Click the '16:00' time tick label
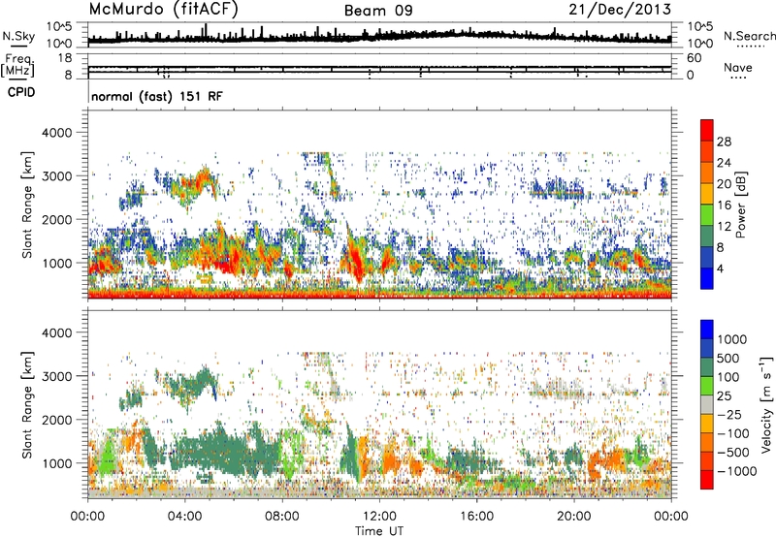The image size is (776, 537). [x=476, y=517]
